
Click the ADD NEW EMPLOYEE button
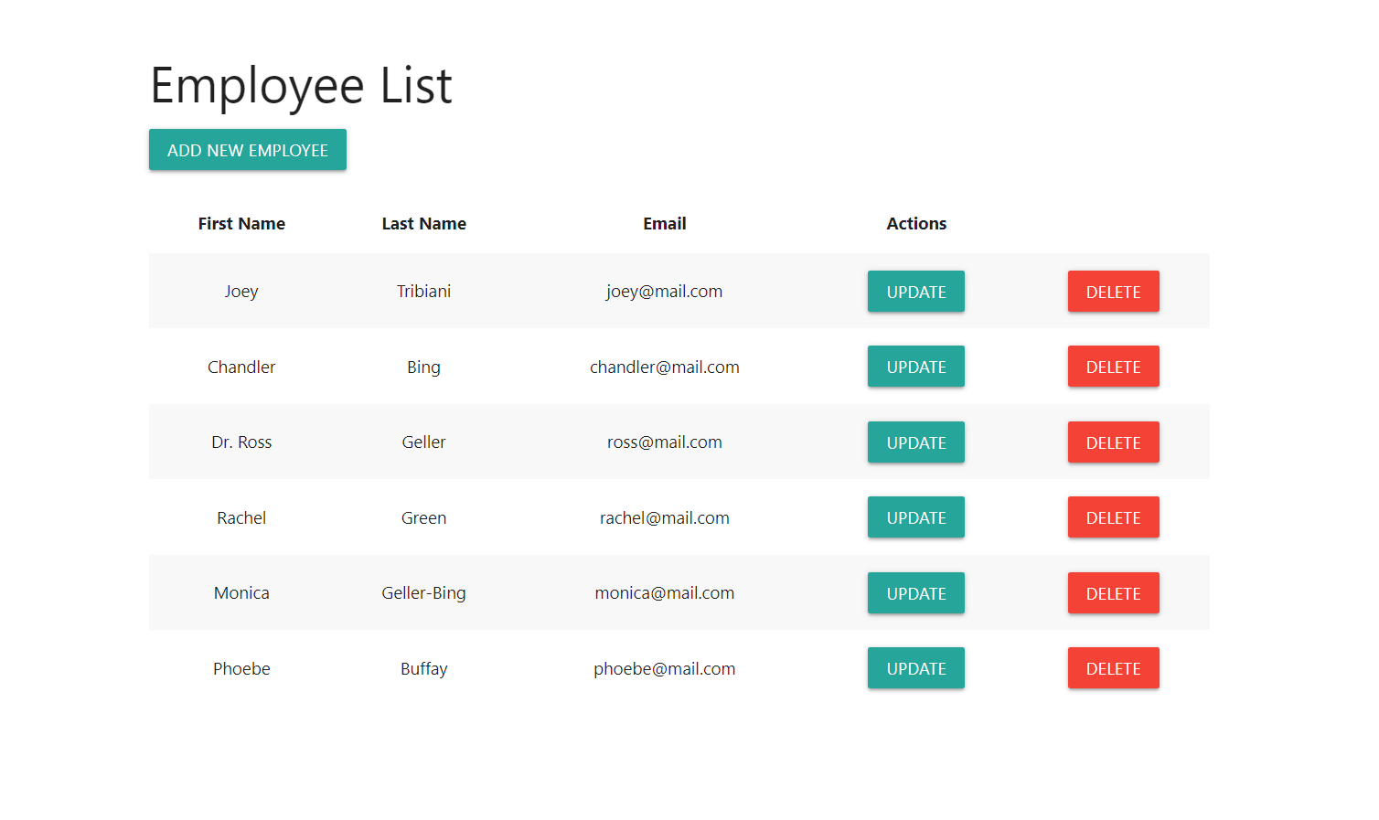point(247,149)
